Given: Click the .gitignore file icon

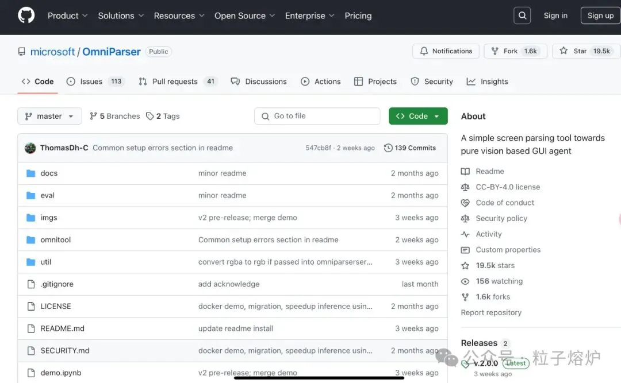Looking at the screenshot, I should 31,284.
